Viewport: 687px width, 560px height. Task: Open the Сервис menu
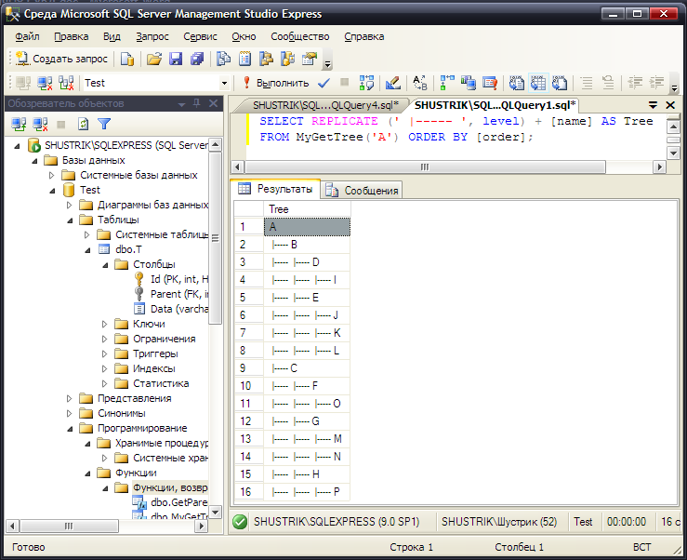click(200, 37)
